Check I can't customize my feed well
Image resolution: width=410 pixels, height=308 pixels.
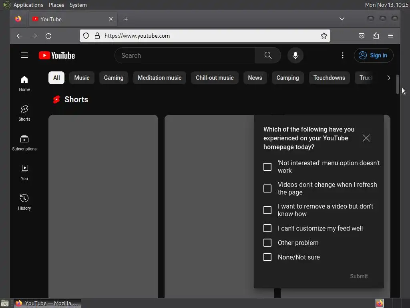coord(267,228)
